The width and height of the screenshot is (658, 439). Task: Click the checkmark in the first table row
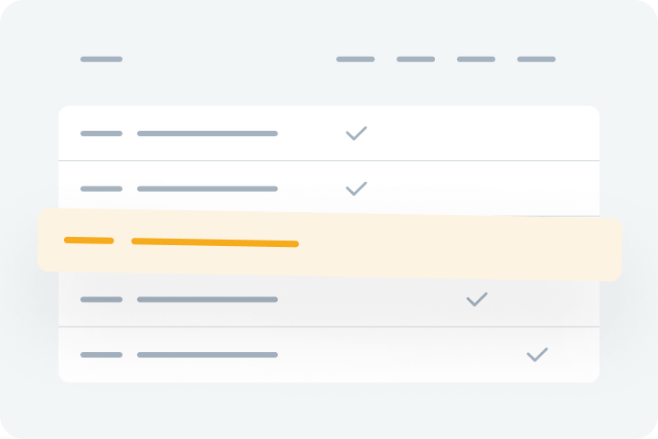tap(356, 134)
